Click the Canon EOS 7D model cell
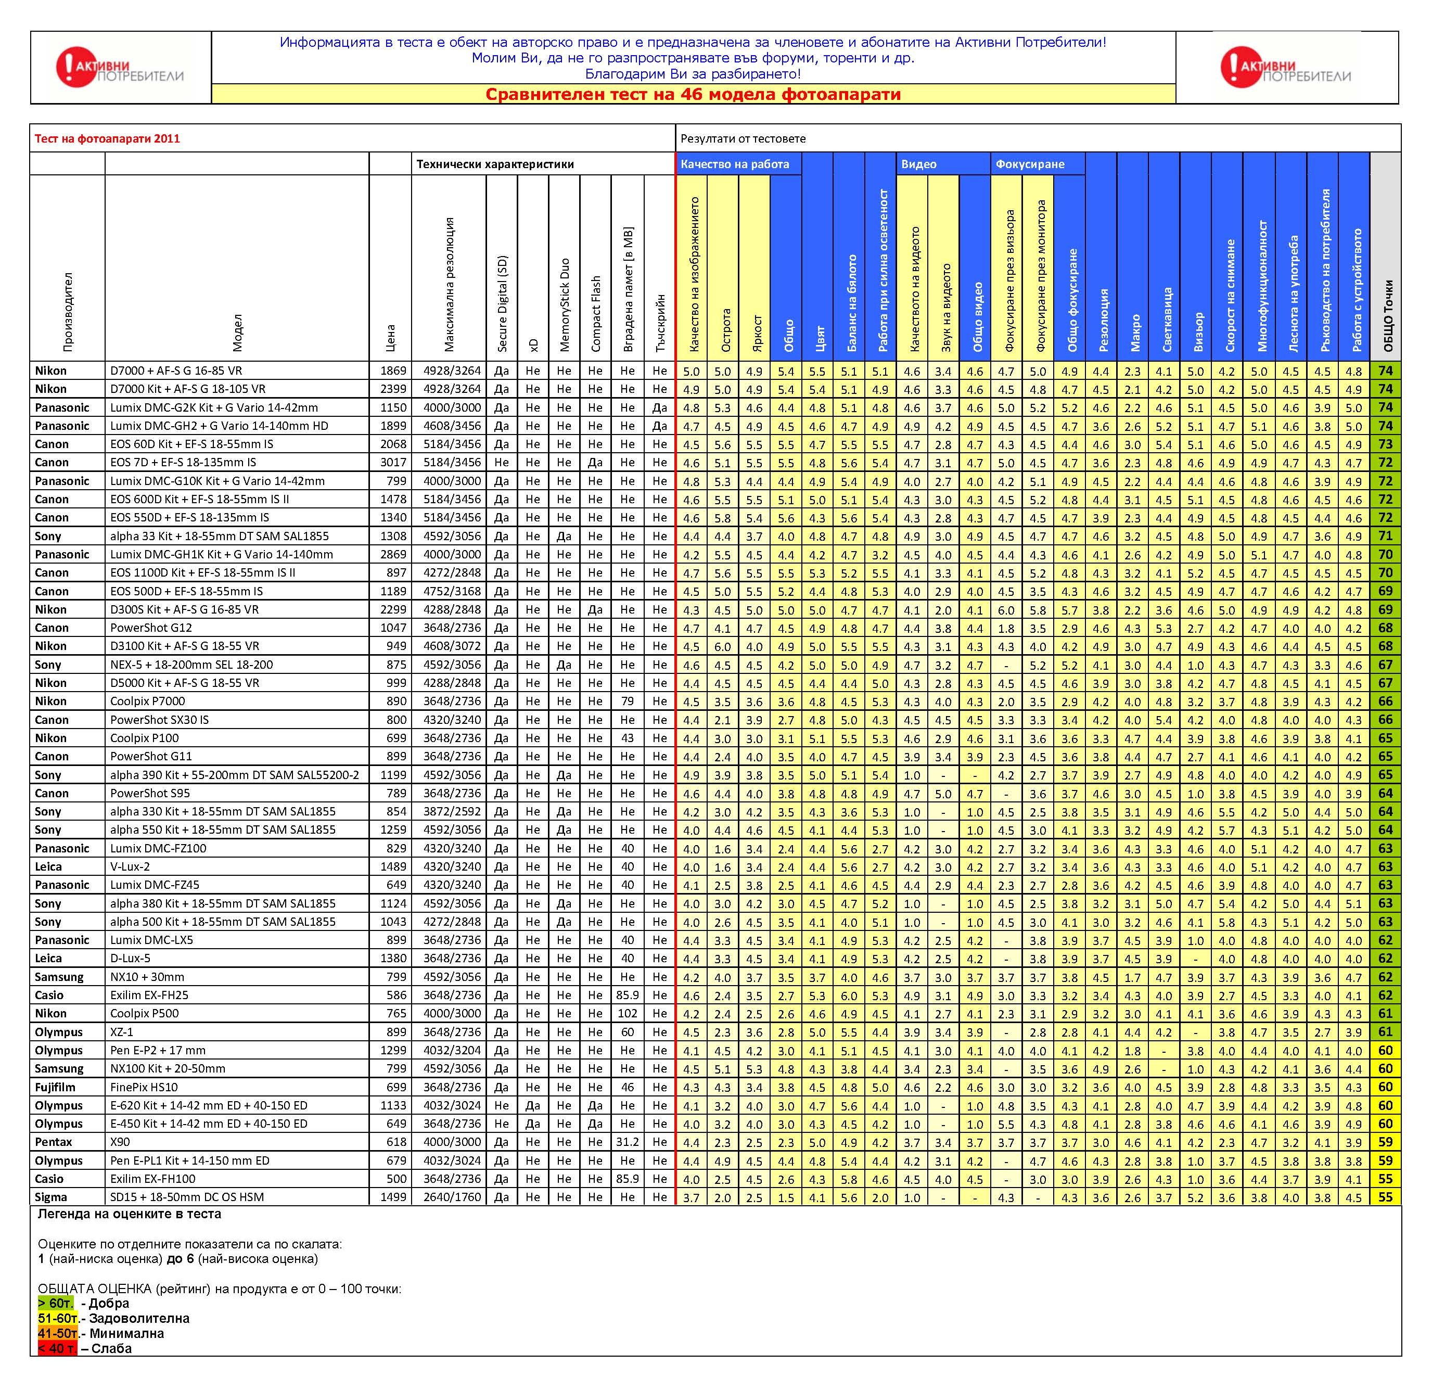This screenshot has width=1432, height=1378. [183, 463]
